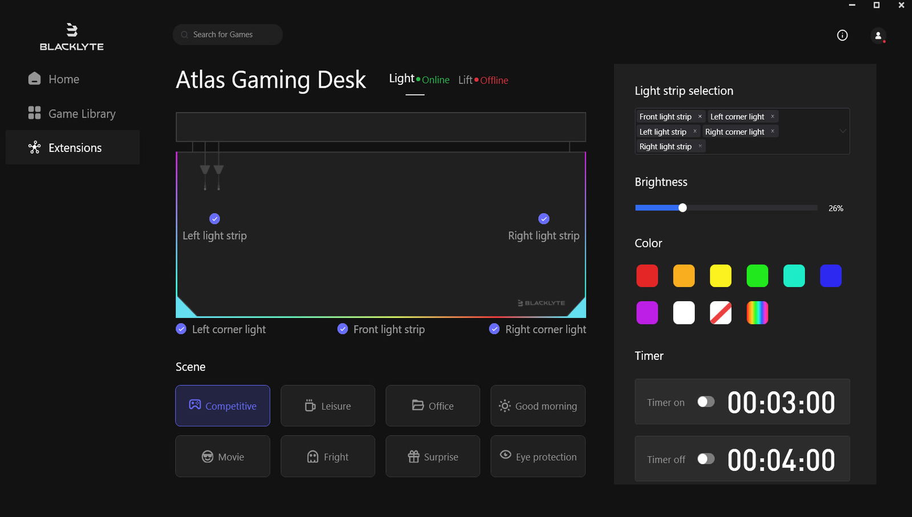Image resolution: width=912 pixels, height=517 pixels.
Task: Select the Leisure scene
Action: 328,405
